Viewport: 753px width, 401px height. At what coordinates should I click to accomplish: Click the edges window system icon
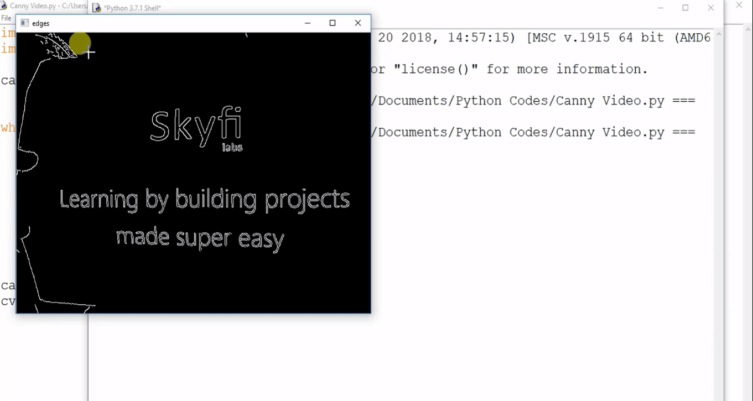24,23
